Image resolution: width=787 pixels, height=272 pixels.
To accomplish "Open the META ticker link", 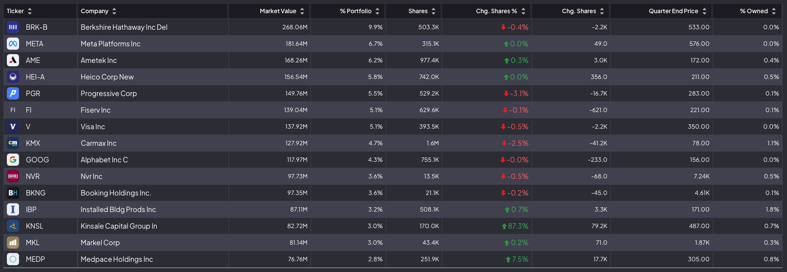I will tap(35, 44).
